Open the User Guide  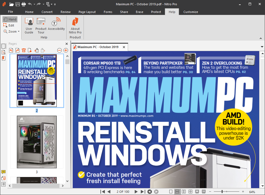click(29, 26)
